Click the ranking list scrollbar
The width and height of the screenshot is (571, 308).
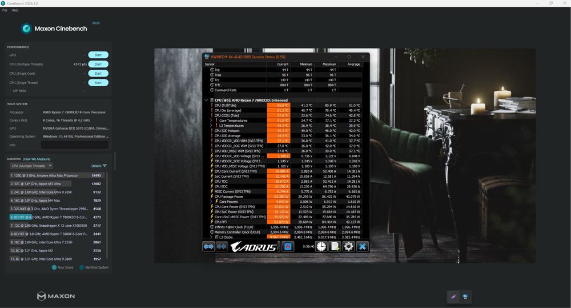107,215
